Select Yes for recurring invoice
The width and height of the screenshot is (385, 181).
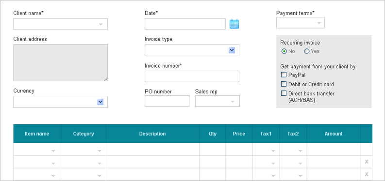[x=307, y=51]
